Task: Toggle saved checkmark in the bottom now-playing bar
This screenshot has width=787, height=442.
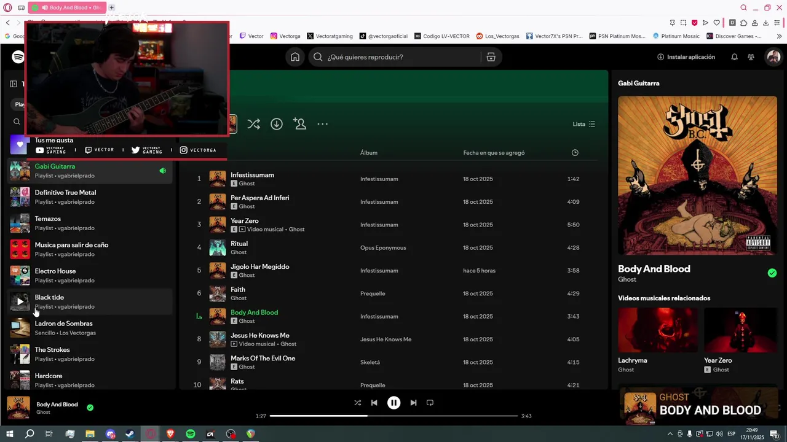Action: 90,408
